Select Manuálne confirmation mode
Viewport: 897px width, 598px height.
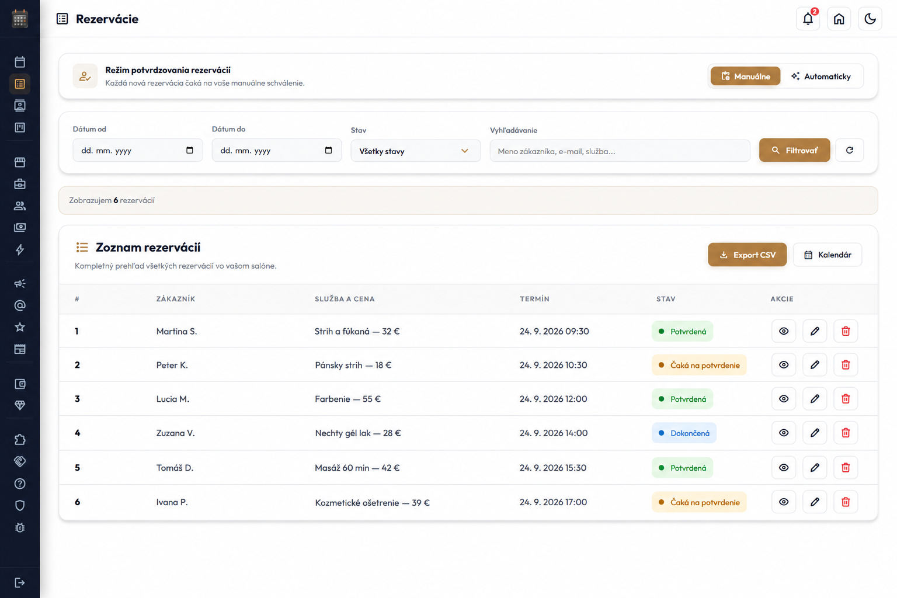click(x=745, y=76)
